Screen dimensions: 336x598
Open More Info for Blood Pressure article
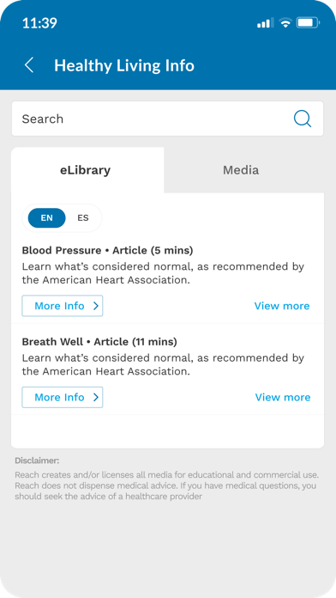pos(63,306)
